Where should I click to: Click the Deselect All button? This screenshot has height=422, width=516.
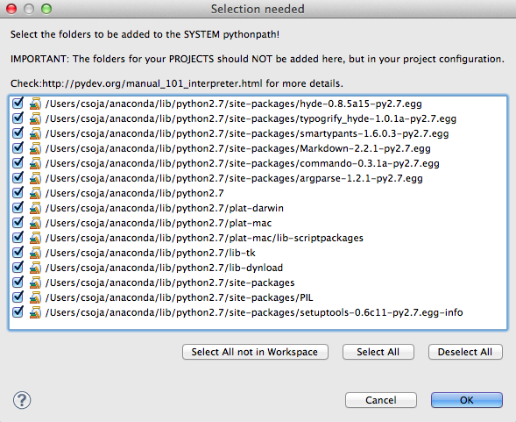[465, 352]
